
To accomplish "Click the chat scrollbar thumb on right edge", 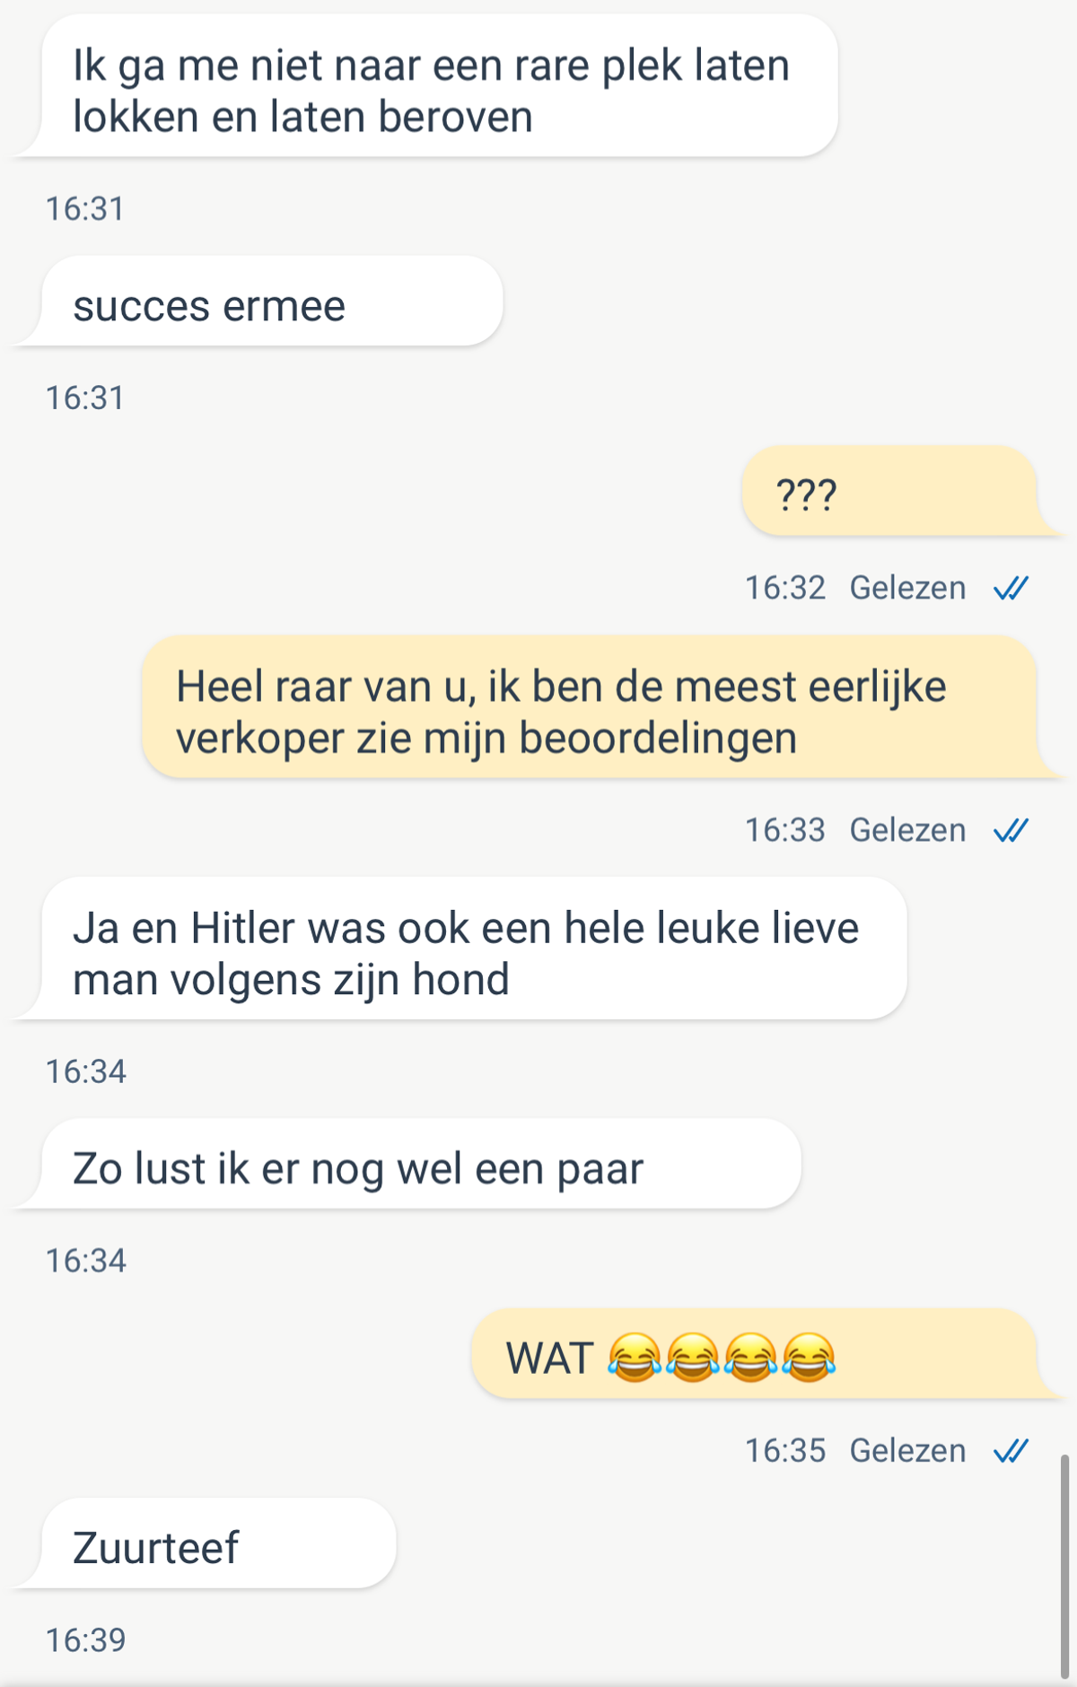I will [1064, 1567].
